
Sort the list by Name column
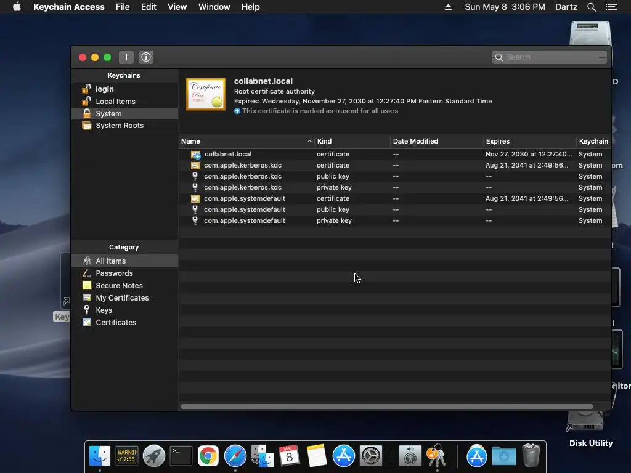246,141
